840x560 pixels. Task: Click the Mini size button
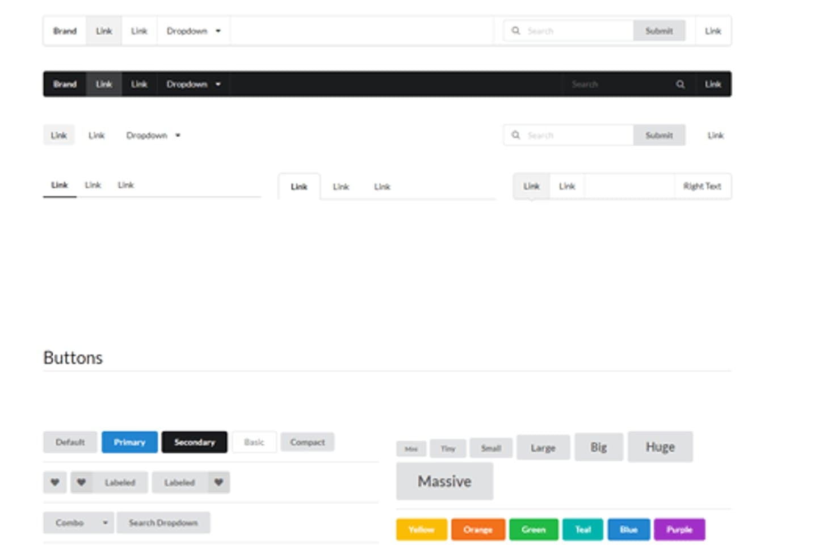tap(411, 449)
